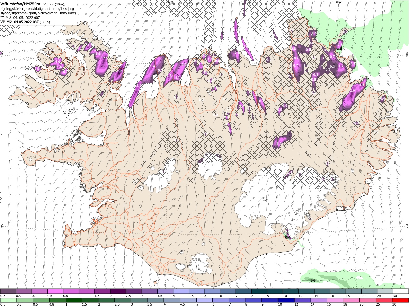Click the 0.6 rain value off the southeast coast
The width and height of the screenshot is (409, 307).
click(x=313, y=280)
